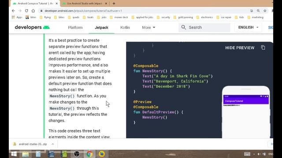
Task: Open the quads bookmarks folder
Action: [x=74, y=17]
